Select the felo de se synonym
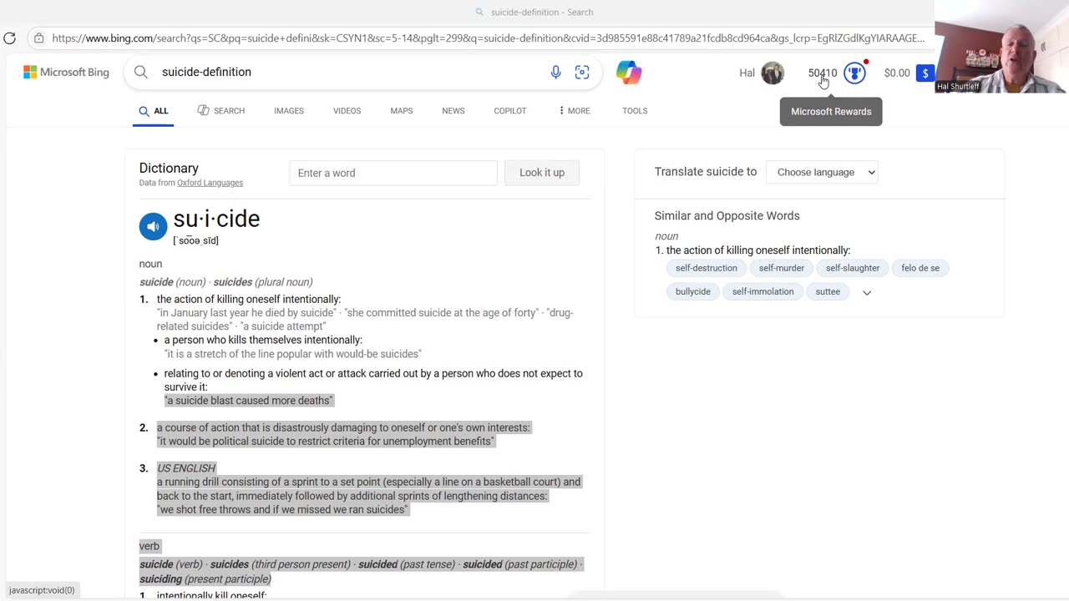1069x601 pixels. (920, 268)
